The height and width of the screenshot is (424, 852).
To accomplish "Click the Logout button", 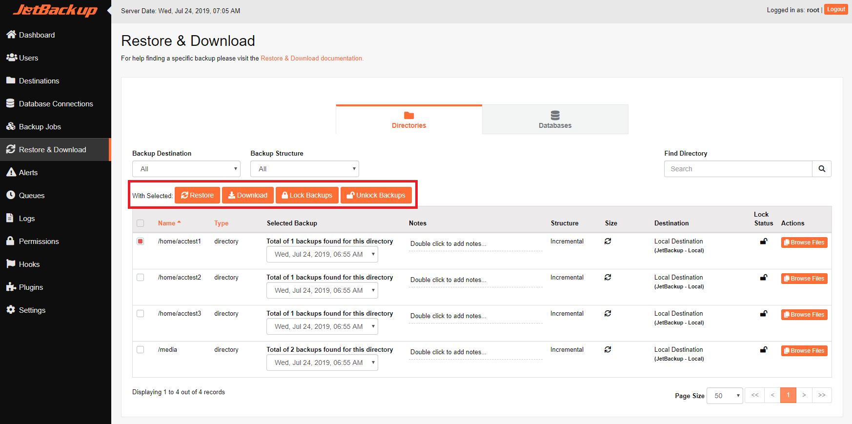I will click(836, 9).
